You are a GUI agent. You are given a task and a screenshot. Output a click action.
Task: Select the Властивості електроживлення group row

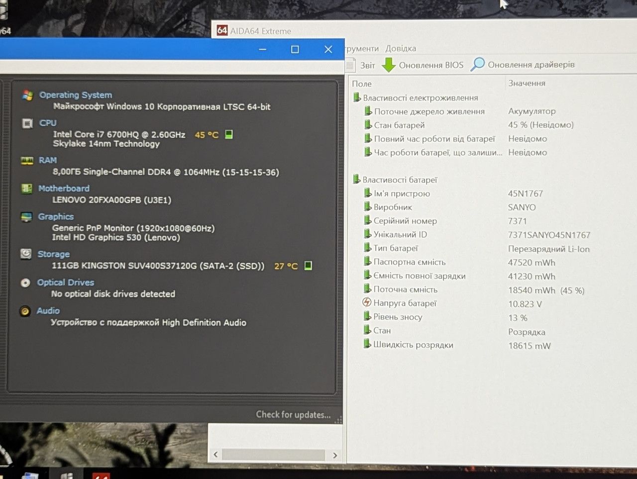point(420,98)
